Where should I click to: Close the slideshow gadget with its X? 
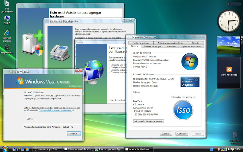[242, 37]
